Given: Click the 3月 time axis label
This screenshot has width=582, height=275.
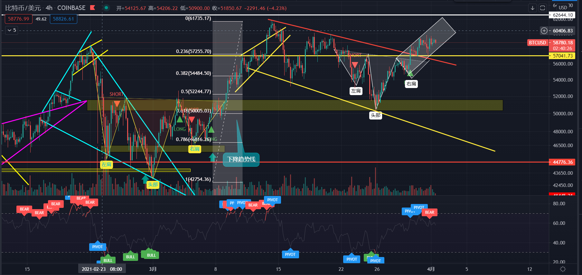Looking at the screenshot, I should pyautogui.click(x=153, y=269).
